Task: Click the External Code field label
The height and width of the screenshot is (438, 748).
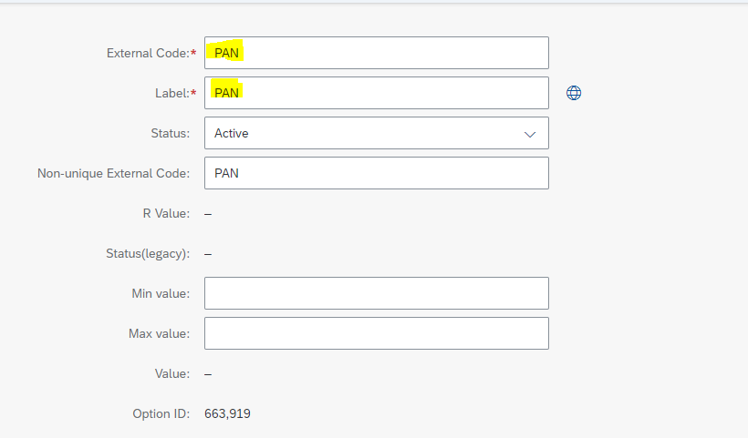Action: 151,53
